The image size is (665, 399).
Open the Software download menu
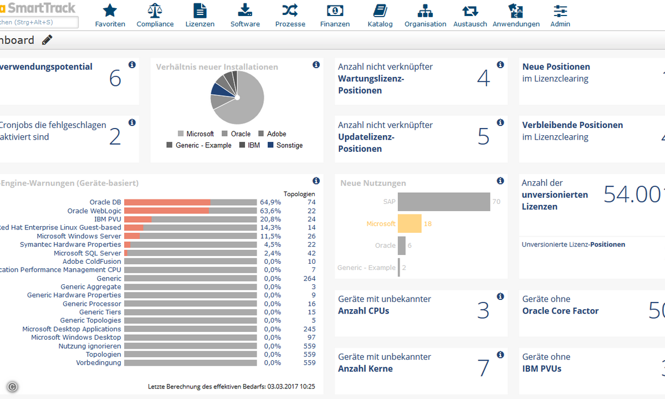tap(245, 15)
